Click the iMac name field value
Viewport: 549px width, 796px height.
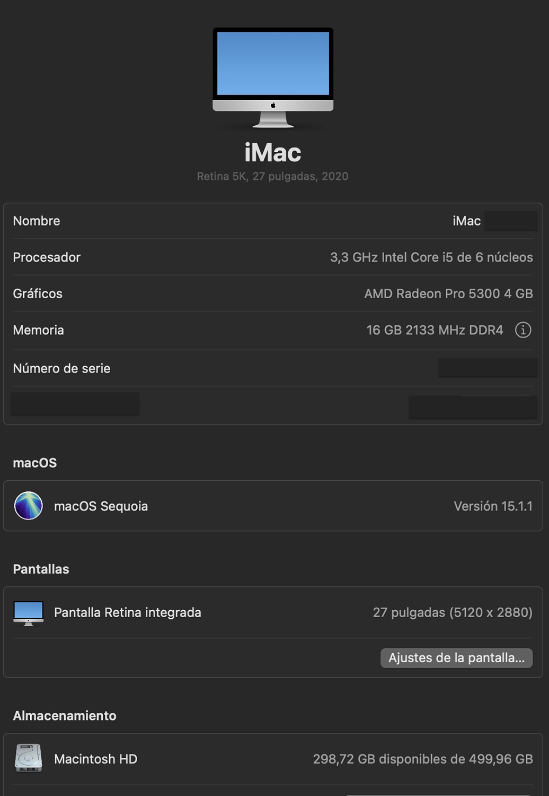(466, 221)
